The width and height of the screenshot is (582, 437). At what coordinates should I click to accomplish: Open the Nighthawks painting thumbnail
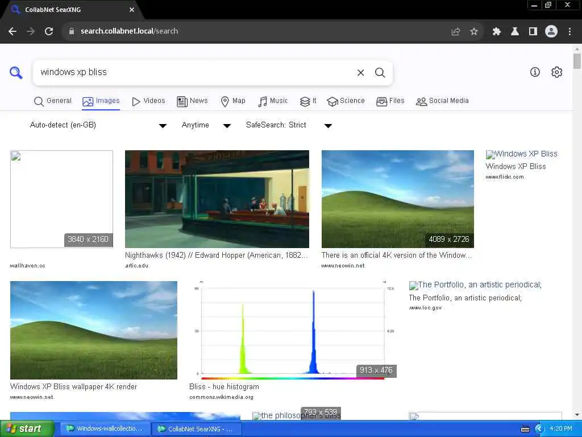(x=217, y=199)
